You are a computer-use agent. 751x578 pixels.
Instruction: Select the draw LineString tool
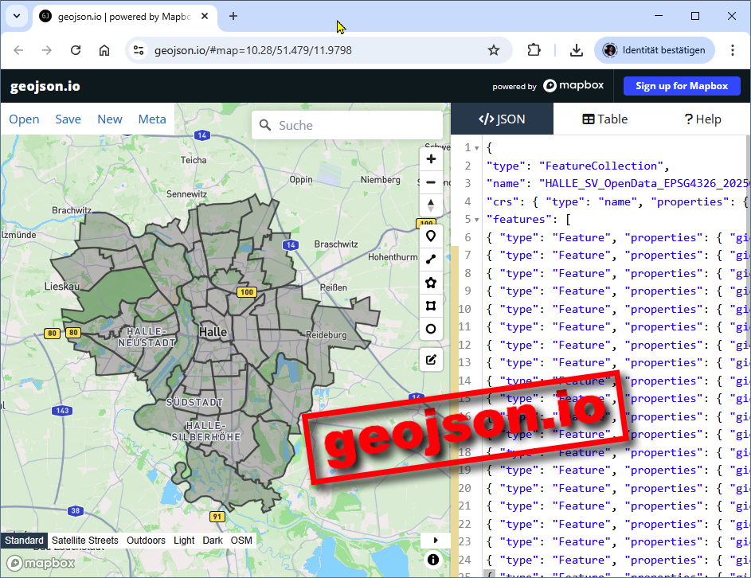coord(431,259)
